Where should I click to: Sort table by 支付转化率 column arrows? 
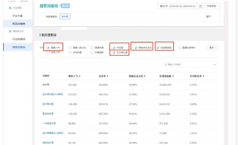(x=203, y=76)
